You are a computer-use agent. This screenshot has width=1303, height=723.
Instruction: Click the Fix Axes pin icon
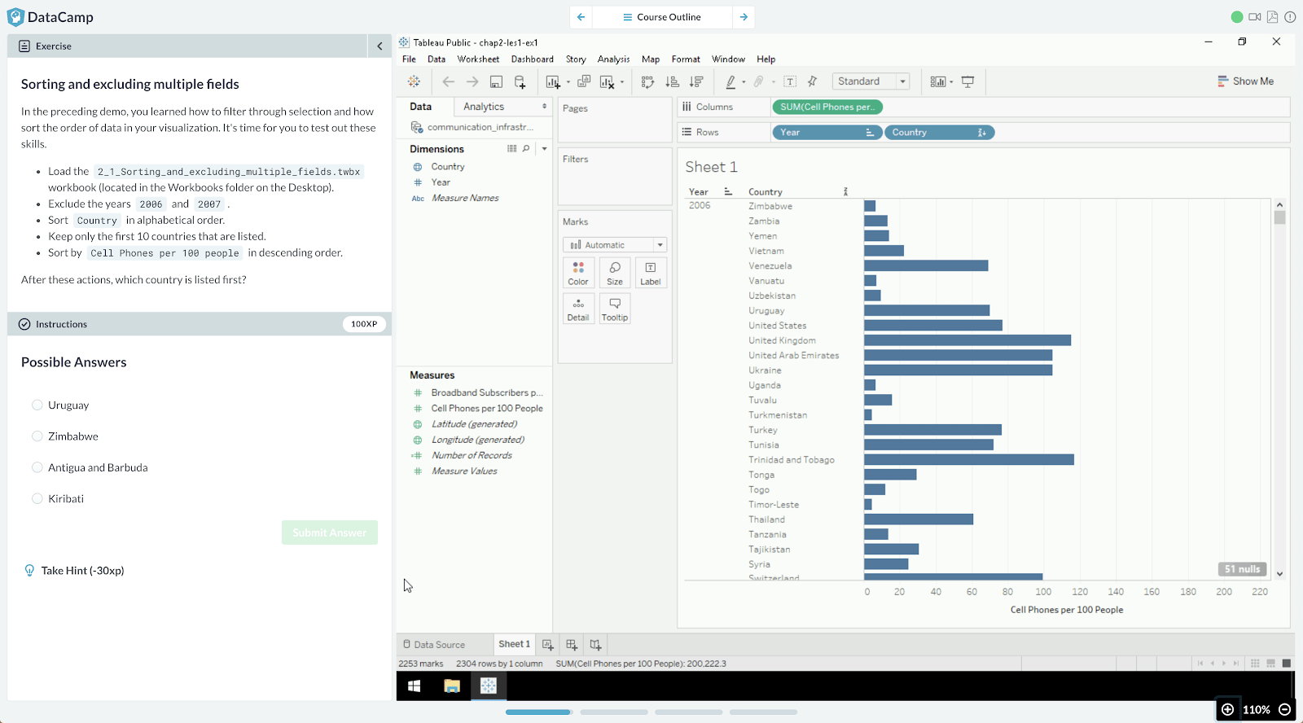pos(812,81)
